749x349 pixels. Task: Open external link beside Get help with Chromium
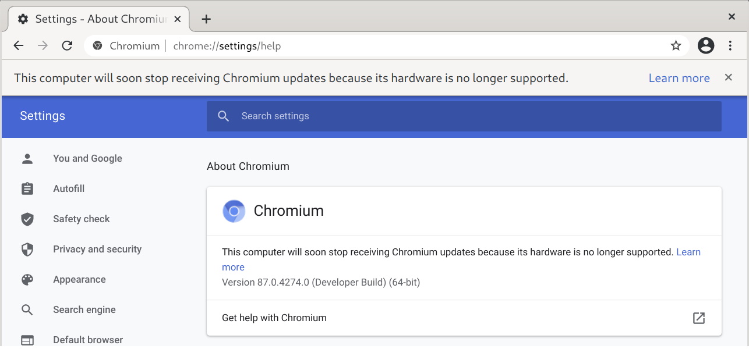point(698,318)
